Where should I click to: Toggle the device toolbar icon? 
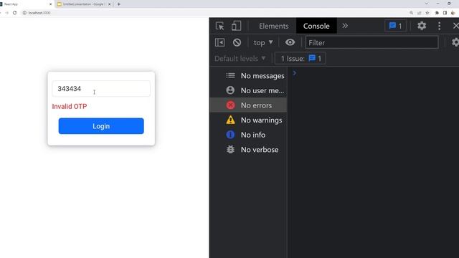pyautogui.click(x=236, y=26)
